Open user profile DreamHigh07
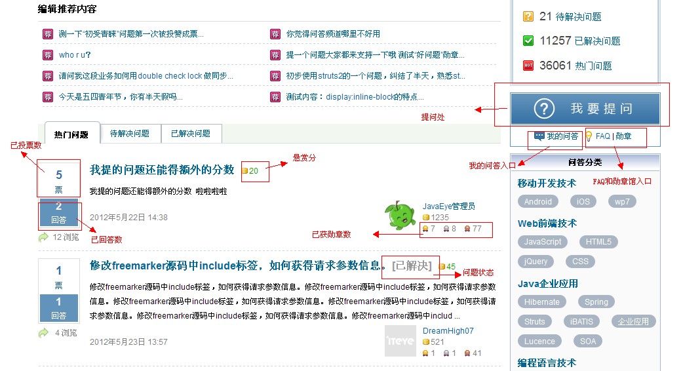683x371 pixels. [448, 331]
